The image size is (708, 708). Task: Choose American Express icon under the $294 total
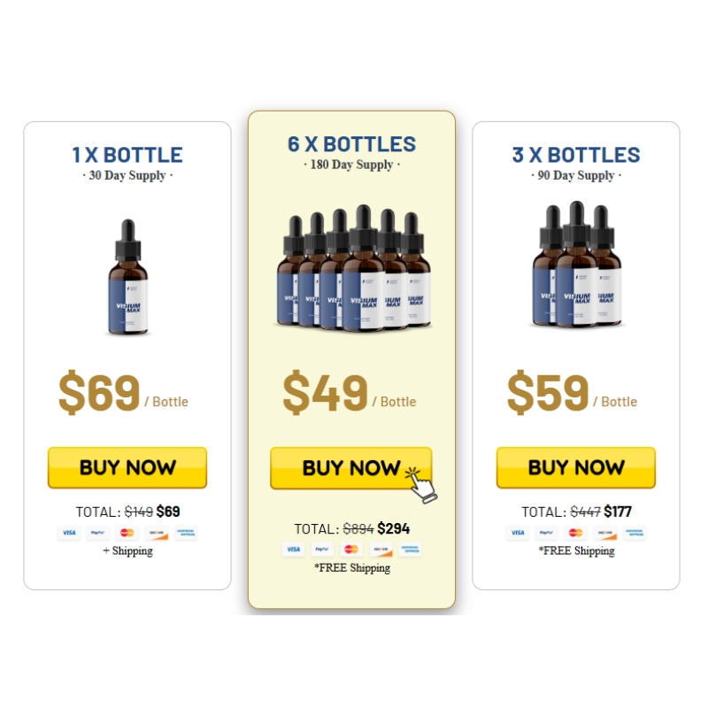(410, 550)
